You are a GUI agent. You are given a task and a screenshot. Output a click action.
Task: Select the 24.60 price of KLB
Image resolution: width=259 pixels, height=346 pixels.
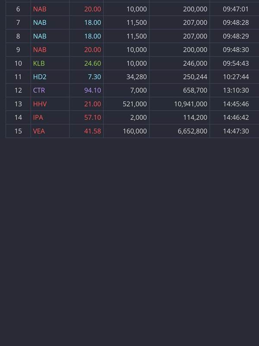pyautogui.click(x=92, y=63)
